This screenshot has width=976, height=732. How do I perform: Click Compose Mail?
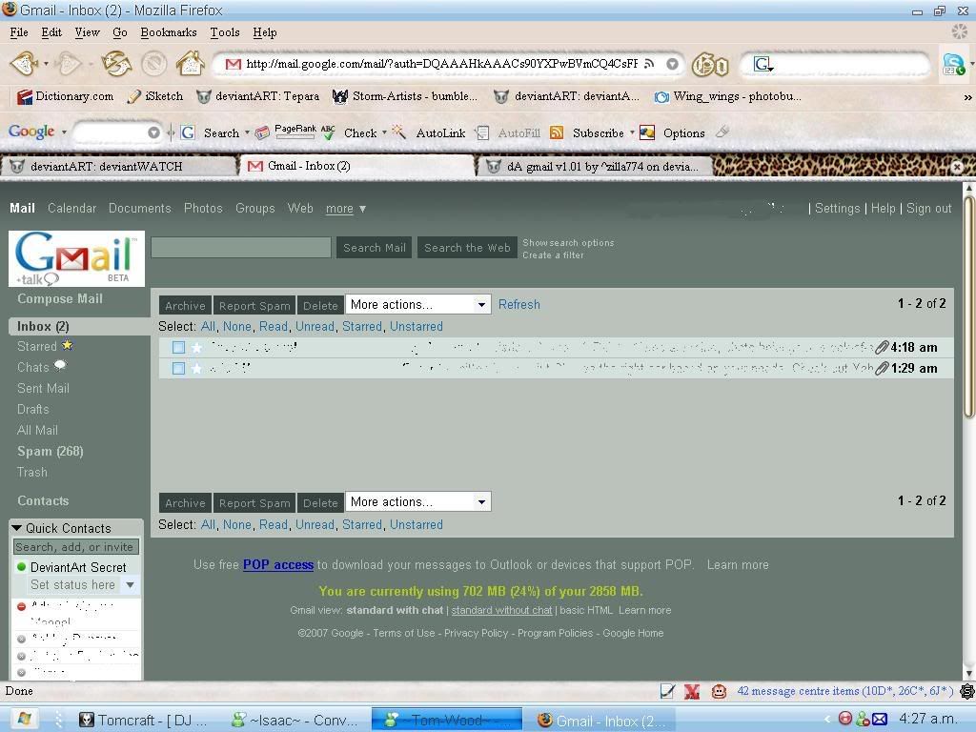(60, 298)
